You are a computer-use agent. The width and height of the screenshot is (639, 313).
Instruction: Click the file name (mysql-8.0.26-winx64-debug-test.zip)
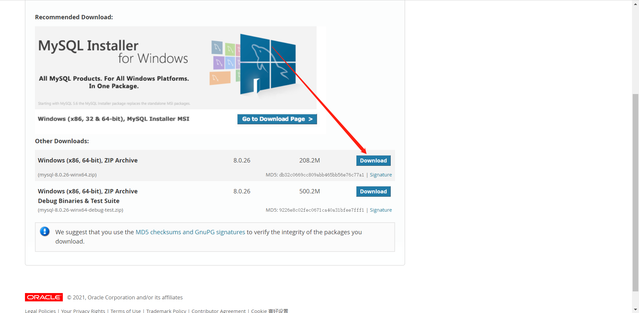(81, 210)
